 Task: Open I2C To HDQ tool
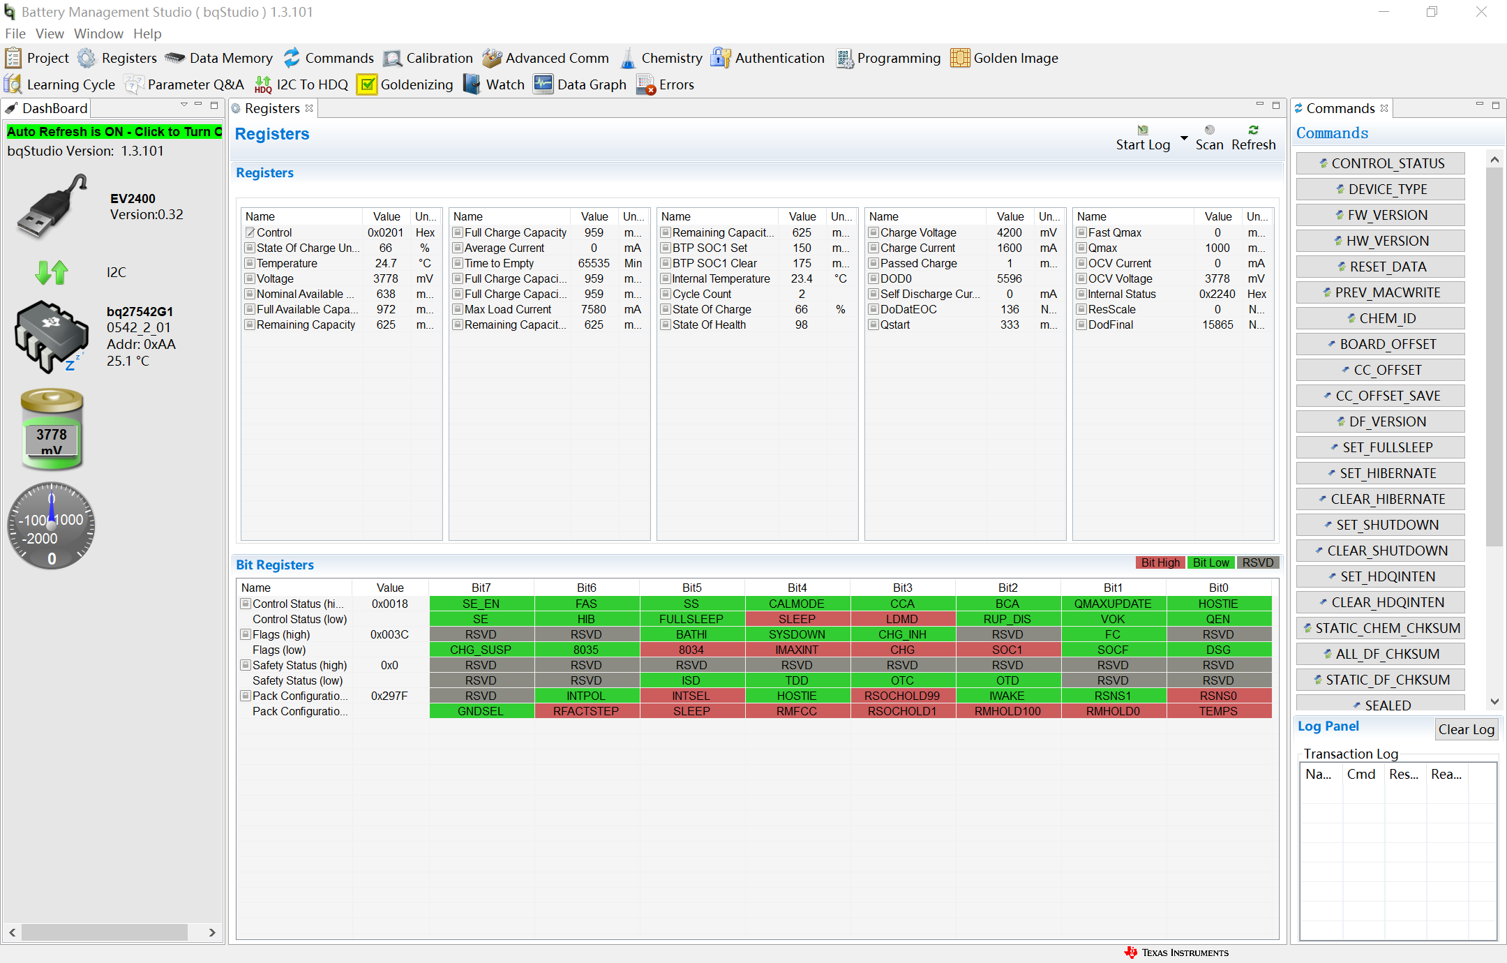[263, 84]
